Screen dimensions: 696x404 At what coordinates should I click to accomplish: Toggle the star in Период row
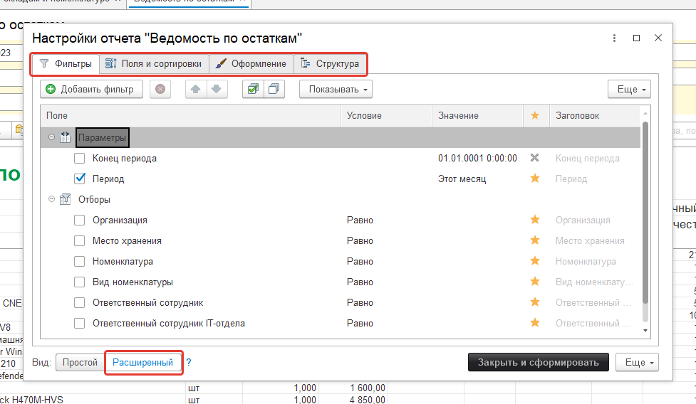pyautogui.click(x=535, y=178)
